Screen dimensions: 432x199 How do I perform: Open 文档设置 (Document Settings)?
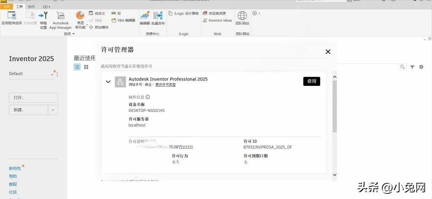30,18
